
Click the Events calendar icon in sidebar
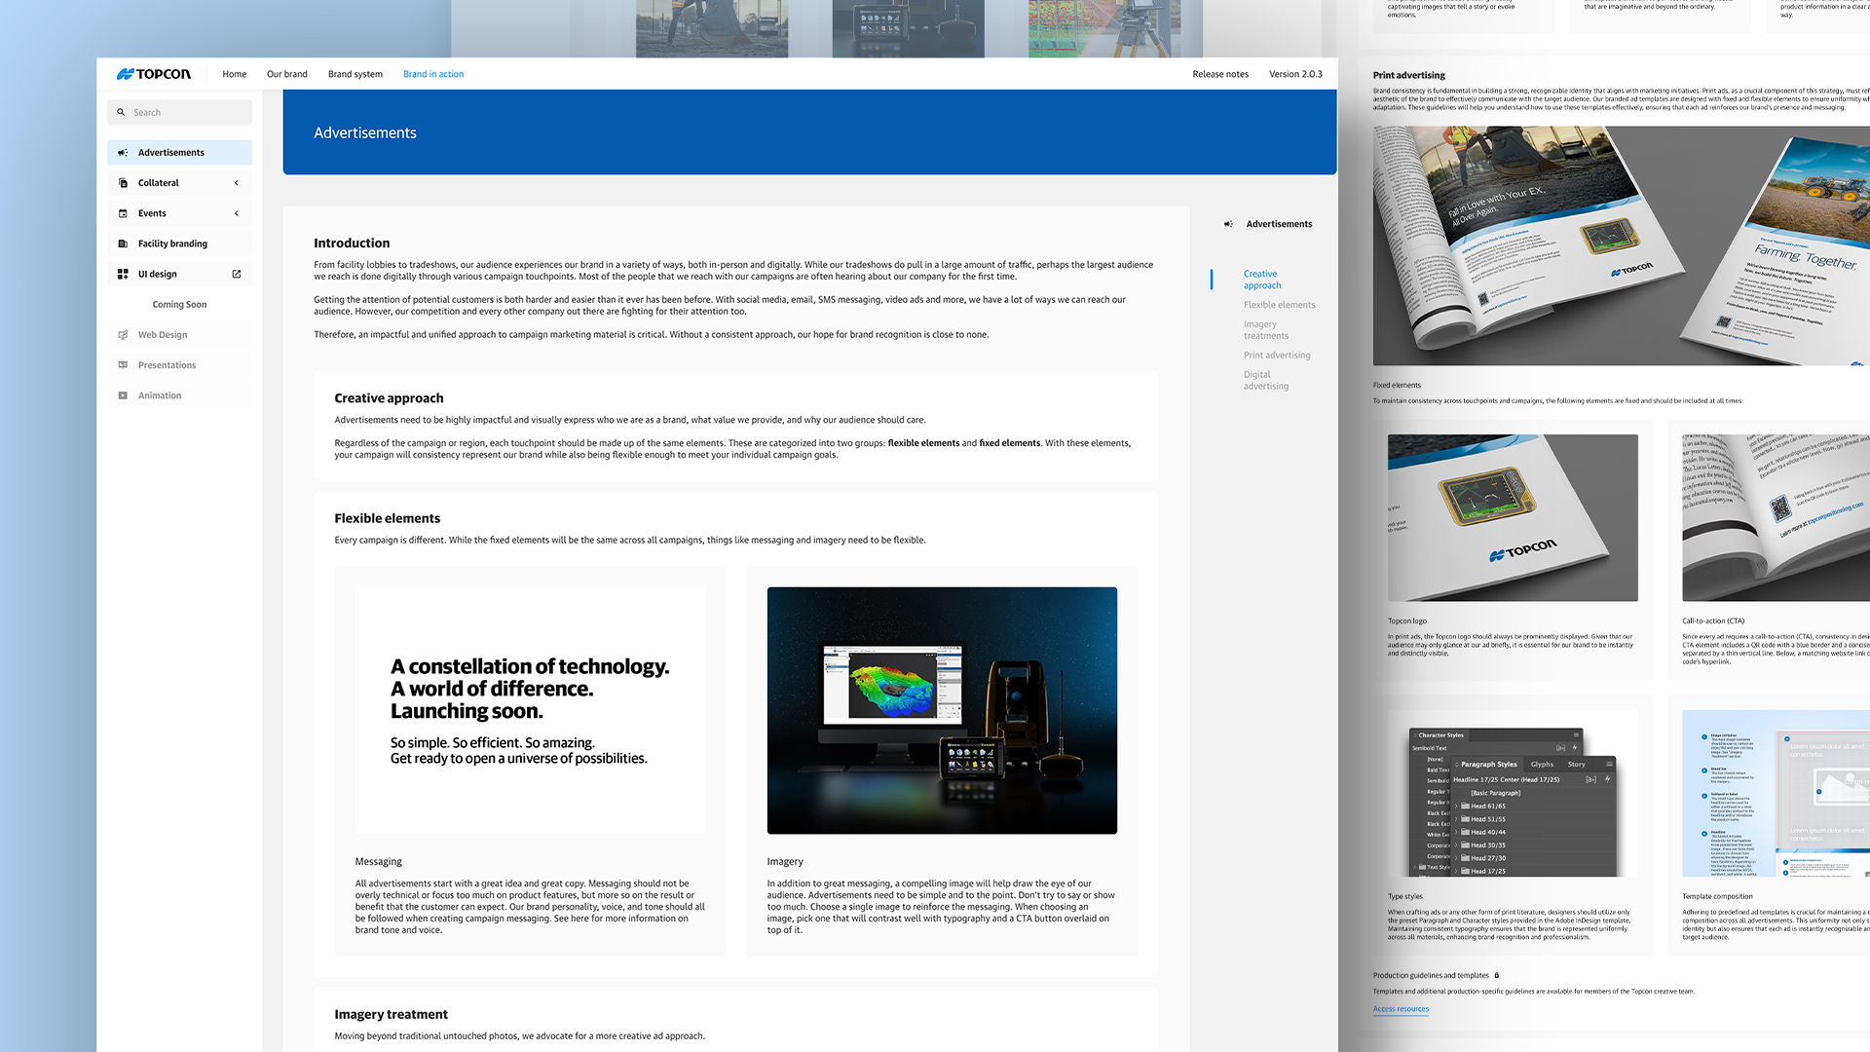click(123, 213)
